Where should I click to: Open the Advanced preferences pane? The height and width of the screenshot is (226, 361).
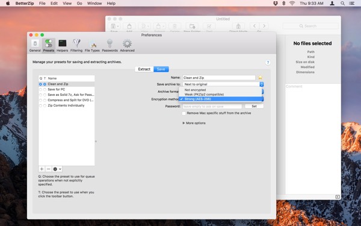pos(127,45)
